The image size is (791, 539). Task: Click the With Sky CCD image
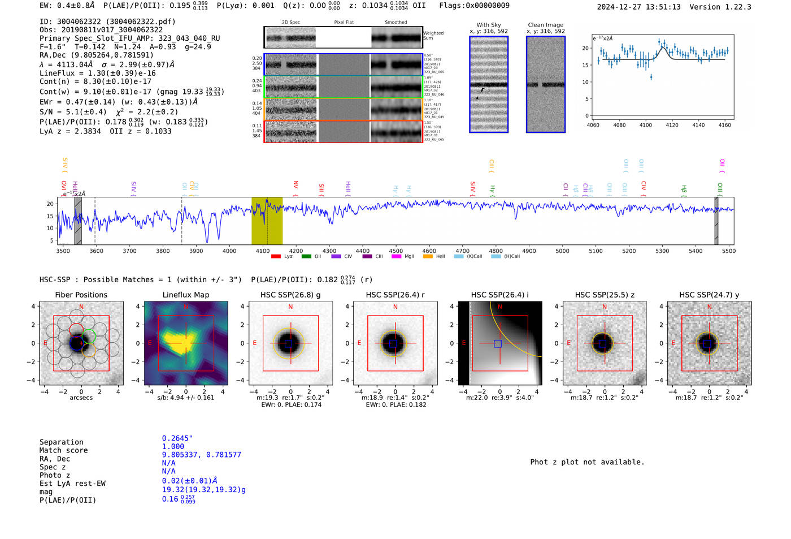tap(489, 84)
